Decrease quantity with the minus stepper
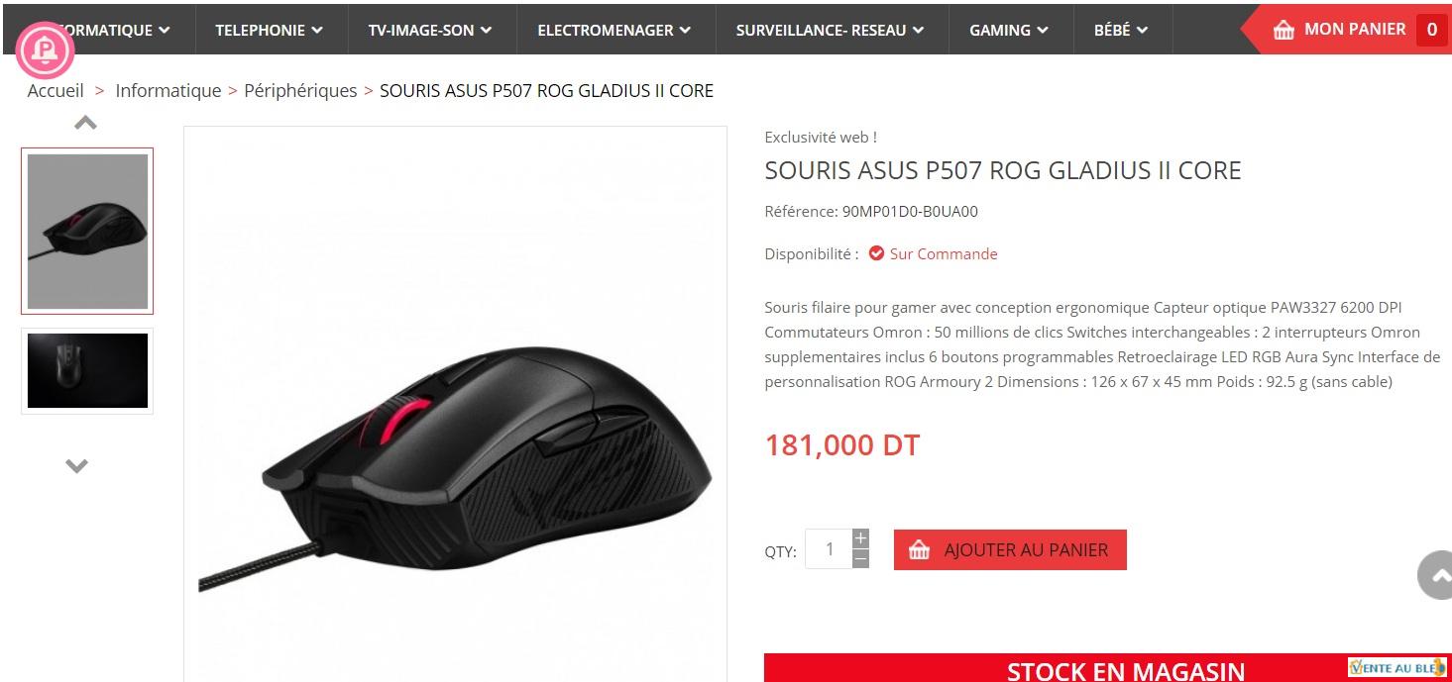Viewport: 1452px width, 682px height. pos(860,559)
